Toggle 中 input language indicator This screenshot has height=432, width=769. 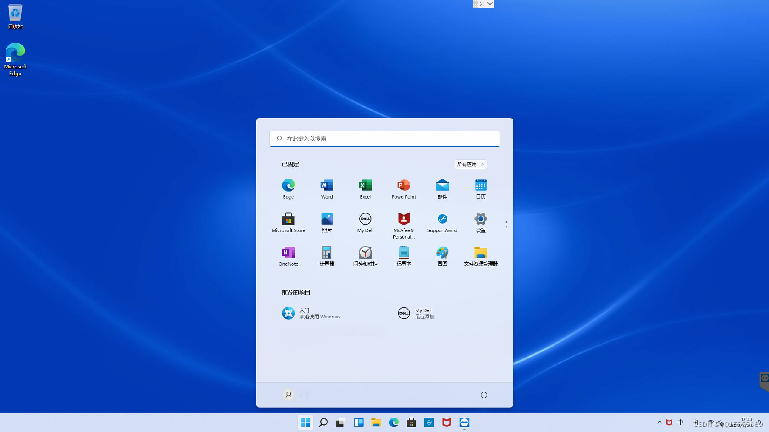point(681,422)
